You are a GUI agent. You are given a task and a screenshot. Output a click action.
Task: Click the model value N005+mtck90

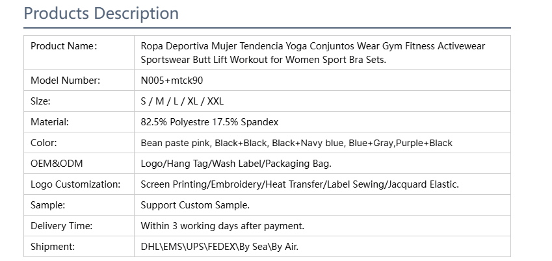(x=172, y=81)
